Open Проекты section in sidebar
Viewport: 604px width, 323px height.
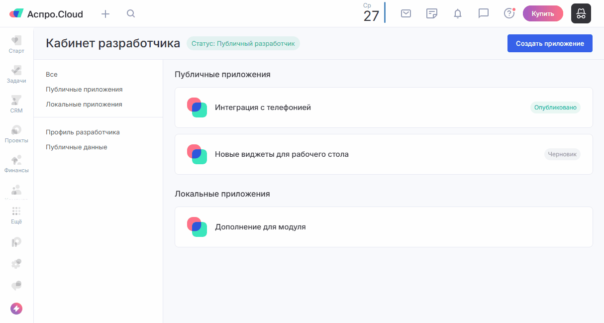(x=16, y=134)
